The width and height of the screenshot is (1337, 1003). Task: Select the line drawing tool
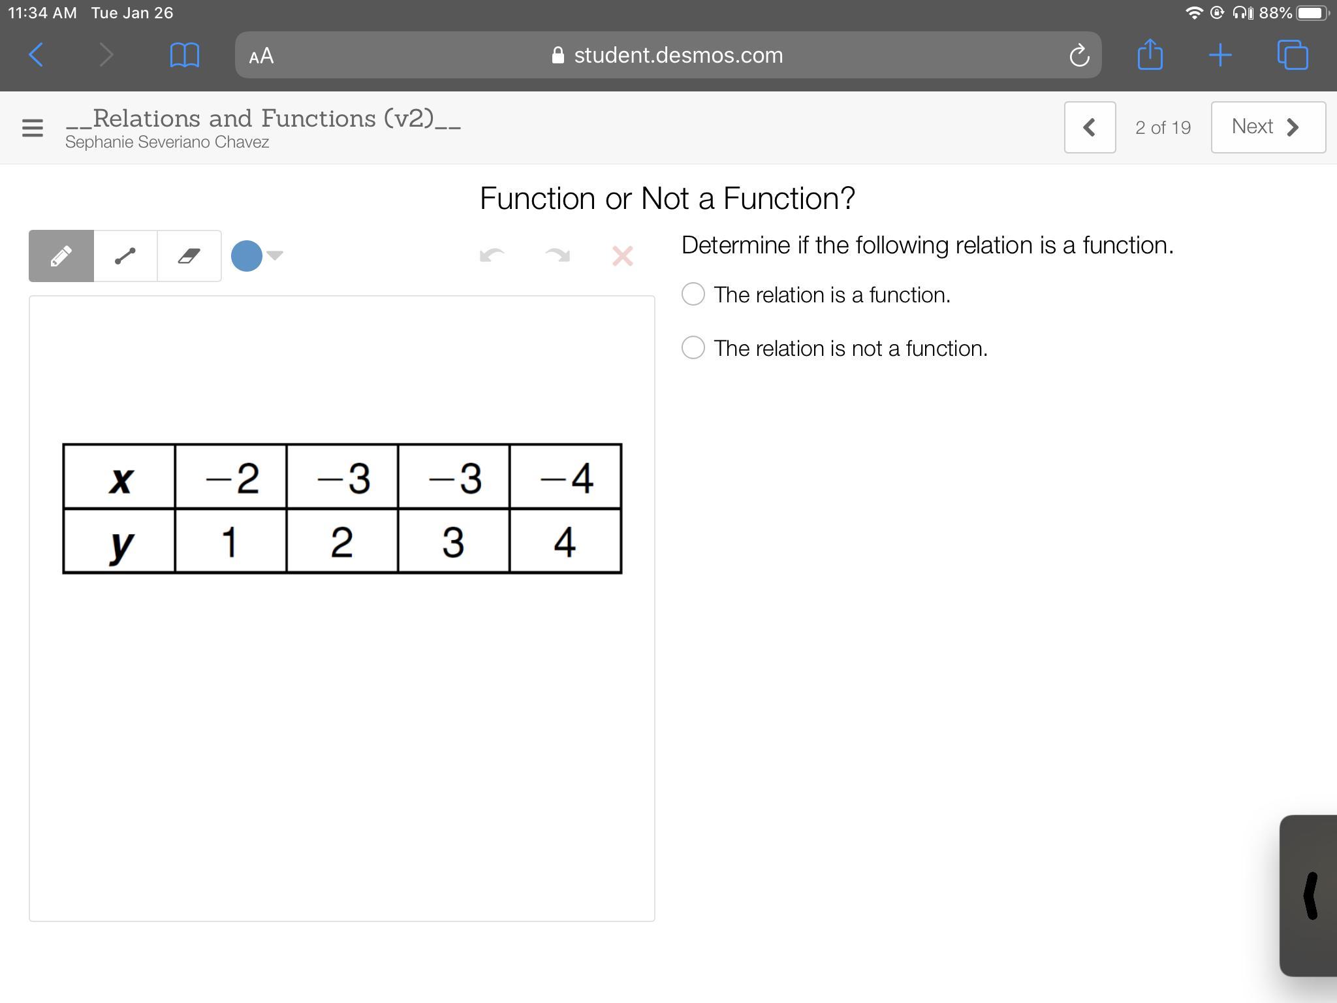(x=125, y=256)
